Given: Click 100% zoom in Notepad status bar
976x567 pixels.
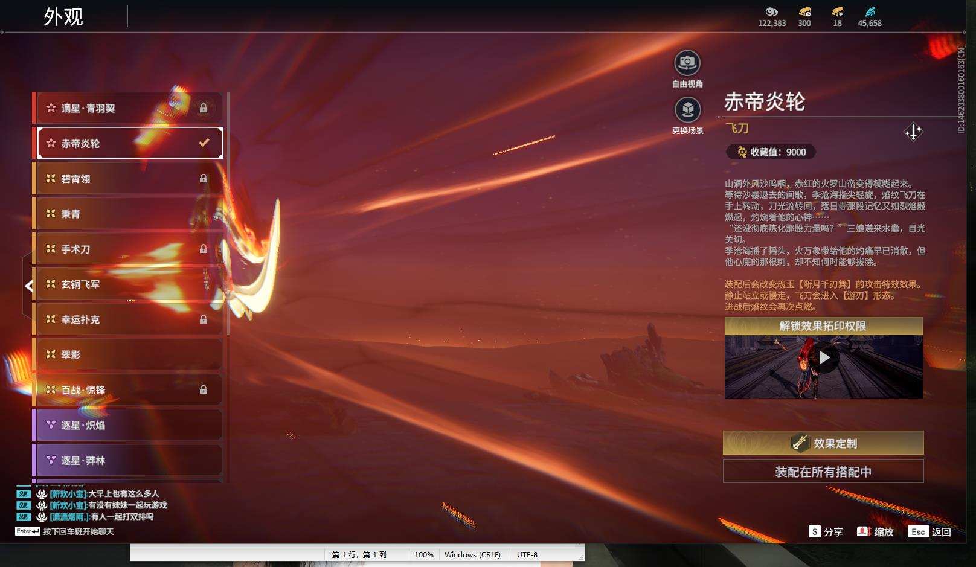Looking at the screenshot, I should tap(424, 554).
